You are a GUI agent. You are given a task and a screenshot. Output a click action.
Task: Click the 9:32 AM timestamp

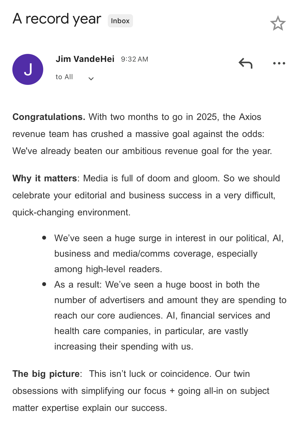(135, 59)
